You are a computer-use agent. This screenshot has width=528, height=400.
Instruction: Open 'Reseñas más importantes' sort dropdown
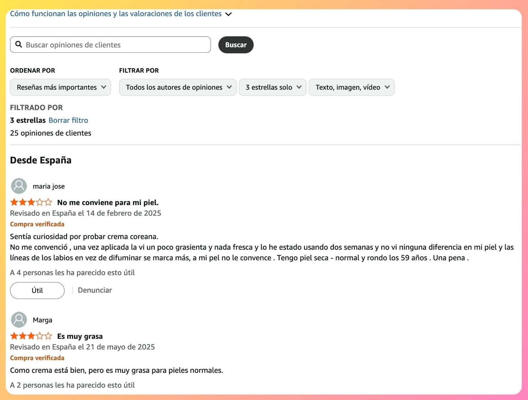[x=61, y=87]
